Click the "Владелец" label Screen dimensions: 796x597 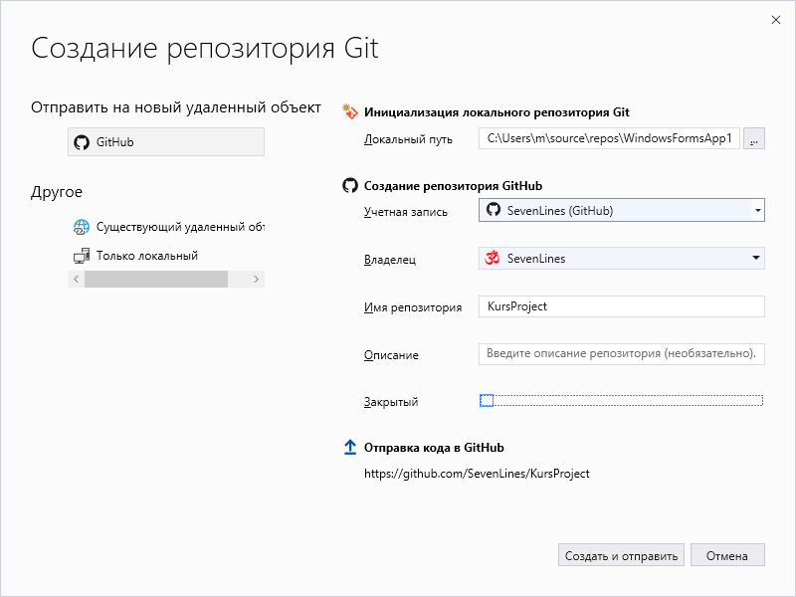(x=390, y=260)
